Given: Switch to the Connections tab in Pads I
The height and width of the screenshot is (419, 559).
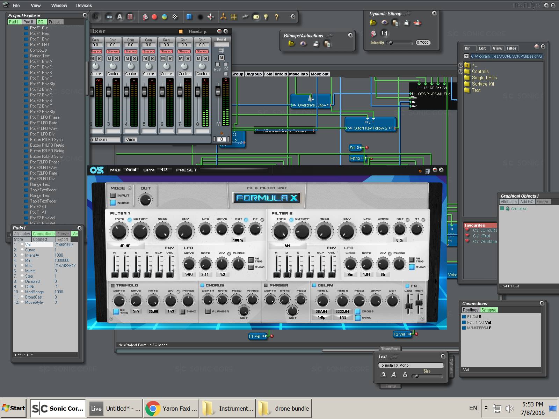Looking at the screenshot, I should click(44, 234).
